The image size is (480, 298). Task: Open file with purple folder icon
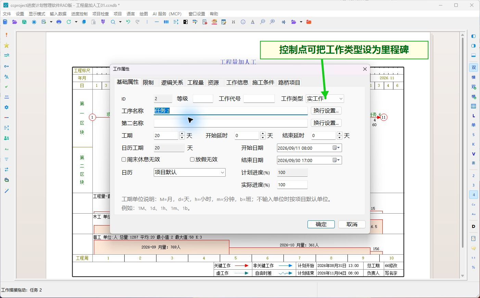coord(14,22)
